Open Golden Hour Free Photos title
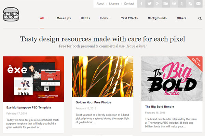 coord(93,102)
